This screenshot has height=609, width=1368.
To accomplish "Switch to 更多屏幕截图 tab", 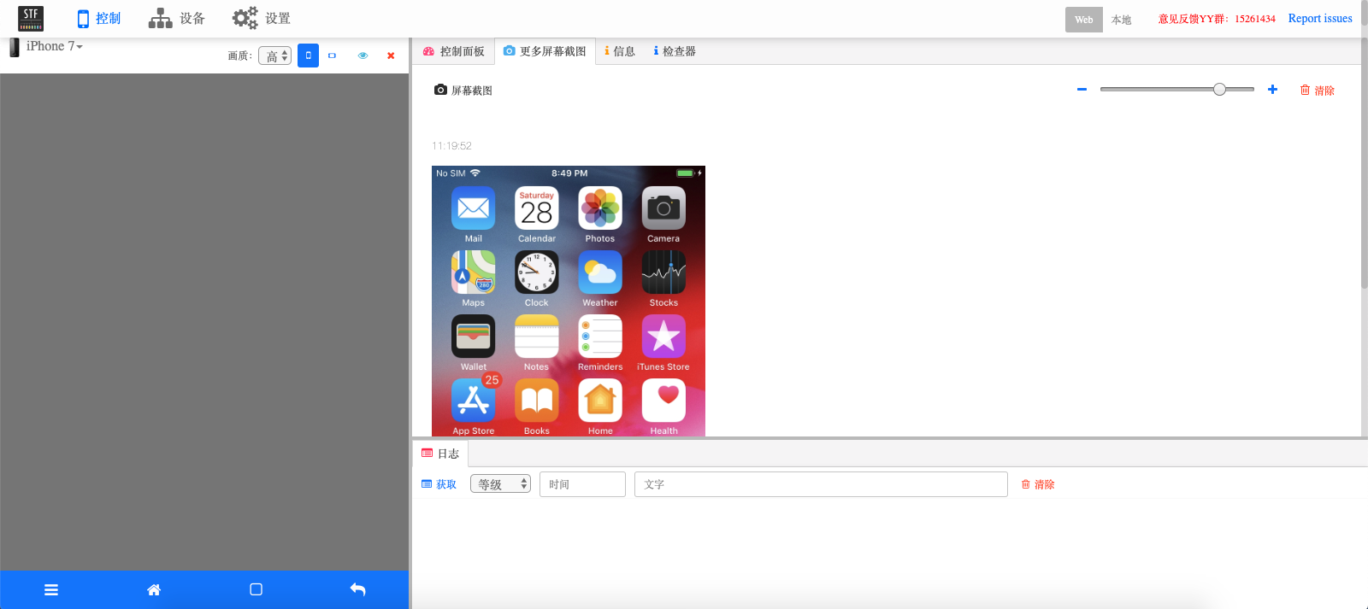I will (545, 51).
